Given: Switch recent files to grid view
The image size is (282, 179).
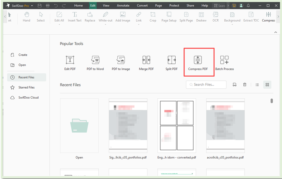Looking at the screenshot, I should pyautogui.click(x=267, y=85).
